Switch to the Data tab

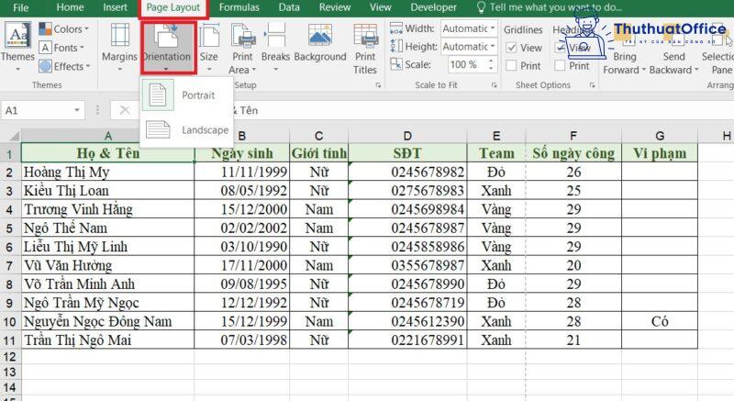pos(289,7)
